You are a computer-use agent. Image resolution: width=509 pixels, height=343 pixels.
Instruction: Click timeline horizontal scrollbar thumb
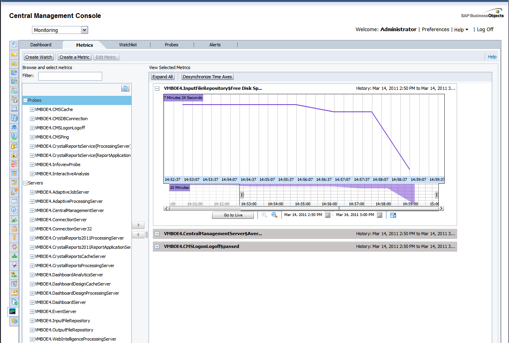[340, 208]
